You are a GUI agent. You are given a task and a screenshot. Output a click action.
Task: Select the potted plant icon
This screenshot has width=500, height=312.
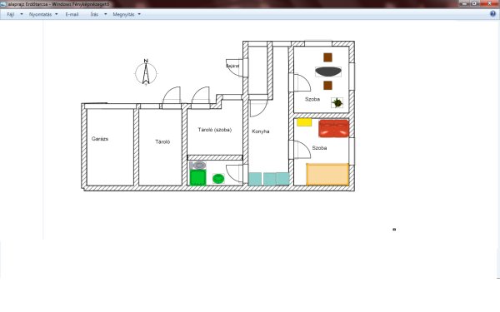[337, 102]
